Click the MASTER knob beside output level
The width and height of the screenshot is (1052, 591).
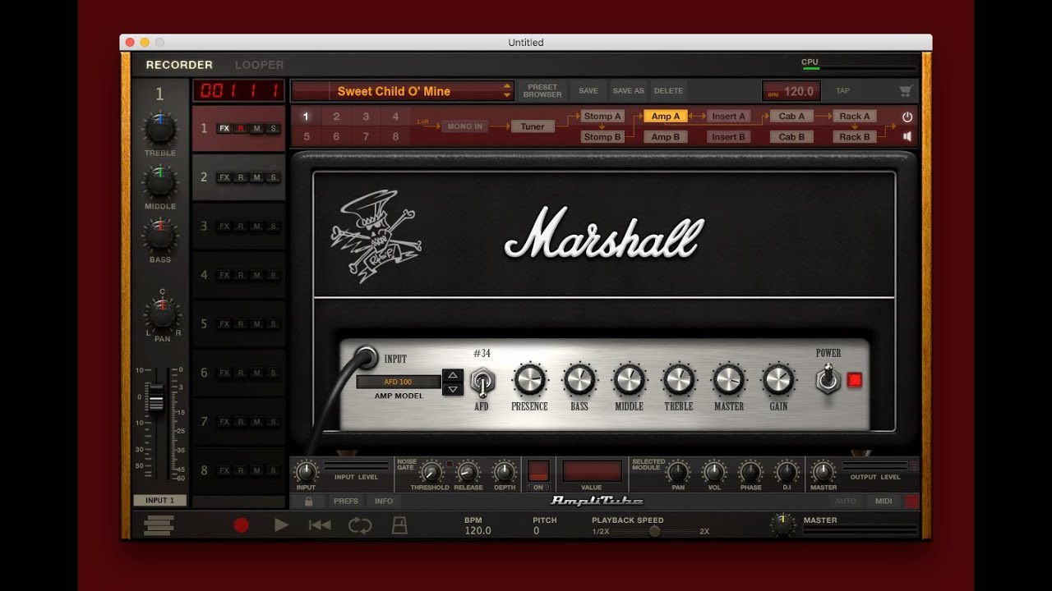click(x=823, y=472)
